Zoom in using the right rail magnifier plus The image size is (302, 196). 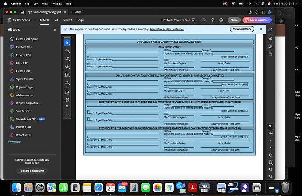(x=270, y=169)
